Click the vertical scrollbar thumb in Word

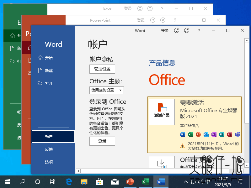[247, 83]
